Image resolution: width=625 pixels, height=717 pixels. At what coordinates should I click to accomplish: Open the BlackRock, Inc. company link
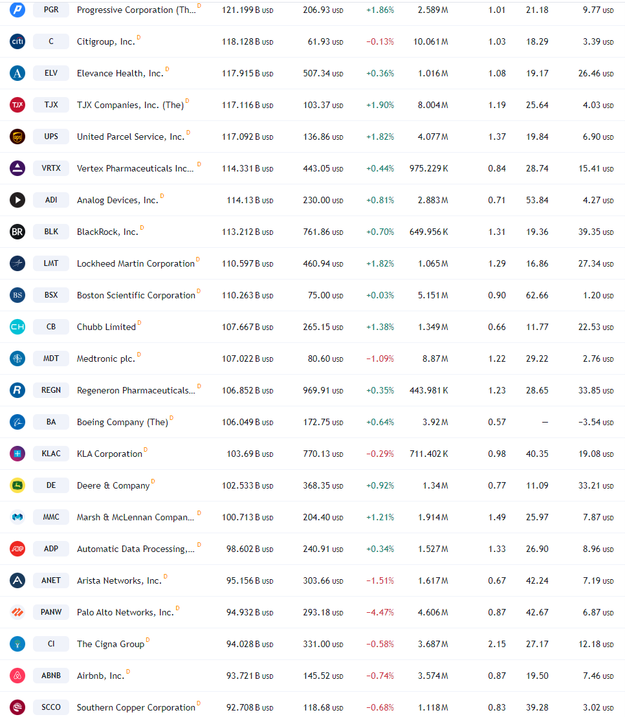107,232
